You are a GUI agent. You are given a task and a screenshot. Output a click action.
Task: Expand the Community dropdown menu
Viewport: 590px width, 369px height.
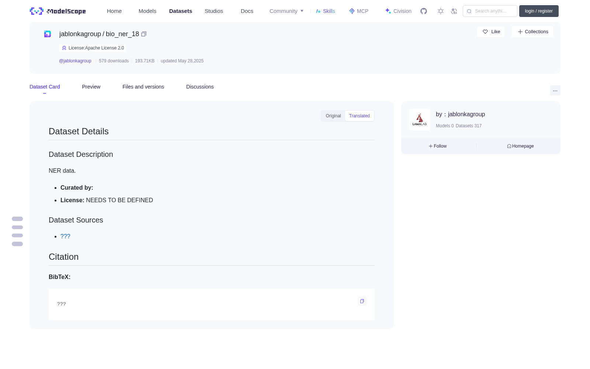(287, 11)
